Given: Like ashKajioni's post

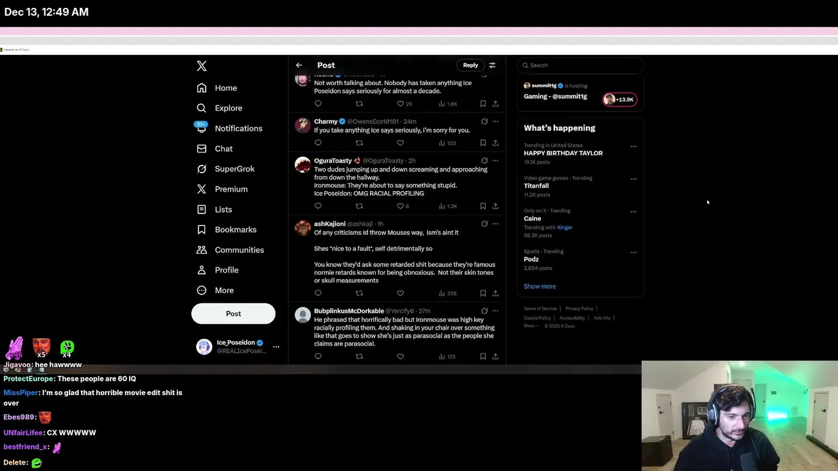Looking at the screenshot, I should click(400, 293).
